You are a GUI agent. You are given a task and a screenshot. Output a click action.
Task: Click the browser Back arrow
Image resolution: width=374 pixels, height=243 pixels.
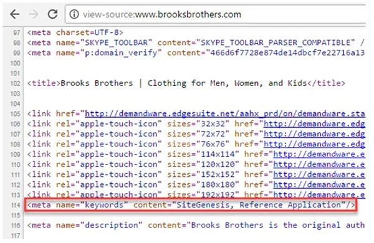(14, 14)
